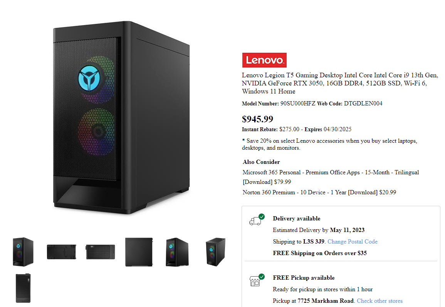This screenshot has width=445, height=307.
Task: Select the angled right-facing tower thumbnail
Action: (177, 252)
